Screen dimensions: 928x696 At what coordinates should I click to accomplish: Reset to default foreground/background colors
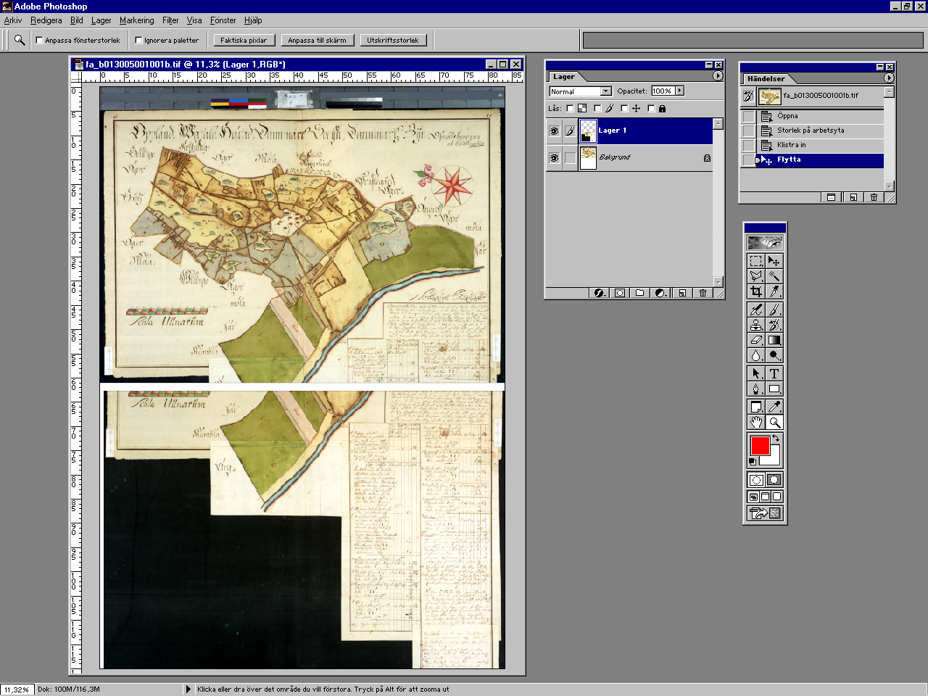coord(753,462)
